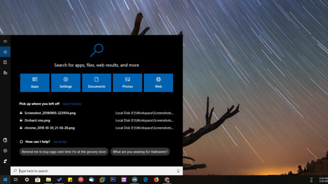Focus the Type here to search box
The width and height of the screenshot is (328, 184).
click(x=97, y=171)
